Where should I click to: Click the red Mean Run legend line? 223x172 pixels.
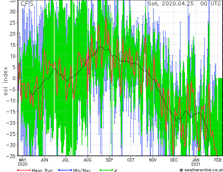coord(24,170)
